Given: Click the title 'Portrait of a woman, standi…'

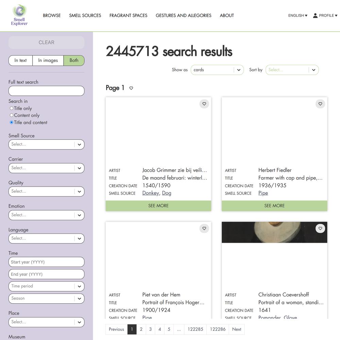Looking at the screenshot, I should (x=291, y=302).
